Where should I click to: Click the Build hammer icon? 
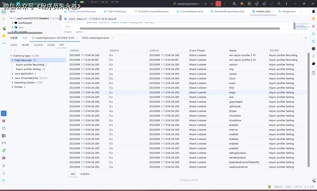coord(241,4)
